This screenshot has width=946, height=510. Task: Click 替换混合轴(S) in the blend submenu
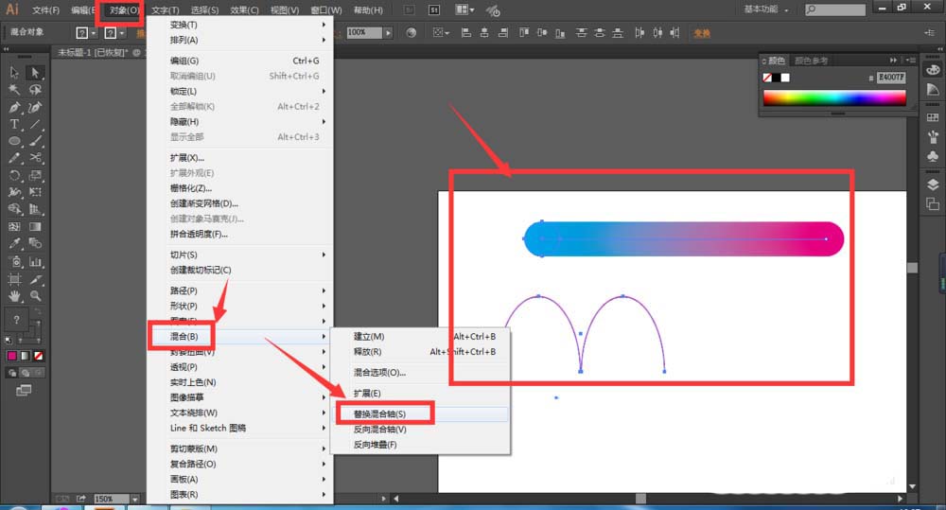379,413
